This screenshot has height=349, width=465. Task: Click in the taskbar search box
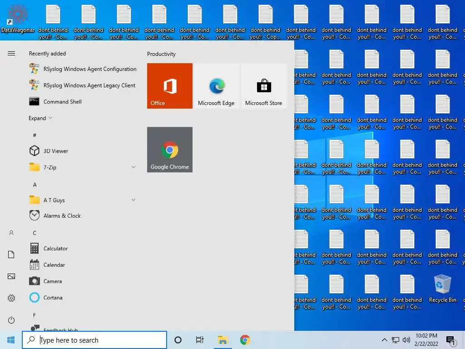[94, 340]
